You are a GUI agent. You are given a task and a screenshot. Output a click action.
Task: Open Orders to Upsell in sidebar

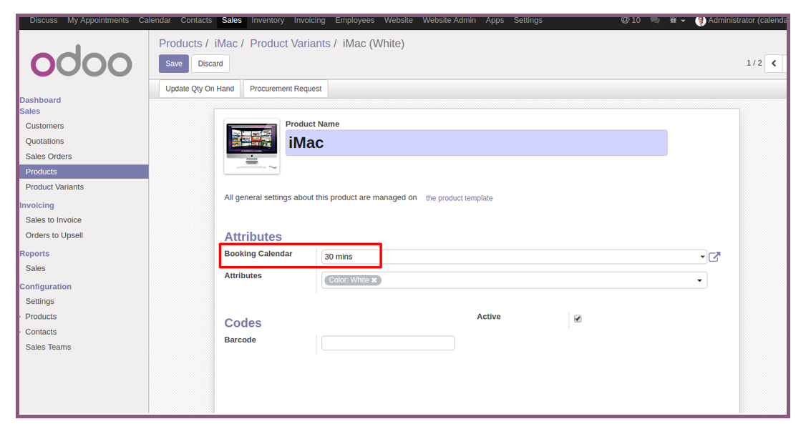(x=54, y=235)
